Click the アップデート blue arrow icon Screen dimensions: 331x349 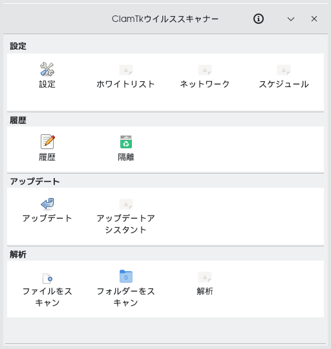pos(47,204)
